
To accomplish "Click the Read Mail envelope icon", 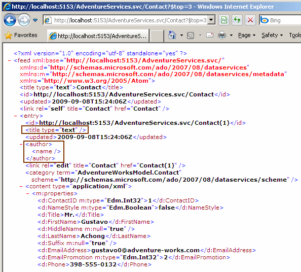I will coord(210,35).
